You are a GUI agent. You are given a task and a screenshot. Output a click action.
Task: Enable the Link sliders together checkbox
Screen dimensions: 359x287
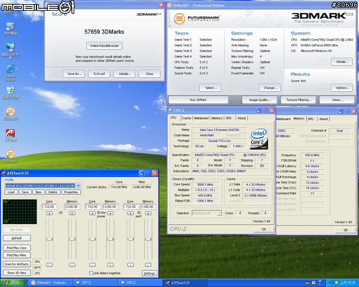[x=91, y=273]
